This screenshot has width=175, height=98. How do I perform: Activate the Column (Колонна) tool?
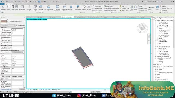coord(29,8)
